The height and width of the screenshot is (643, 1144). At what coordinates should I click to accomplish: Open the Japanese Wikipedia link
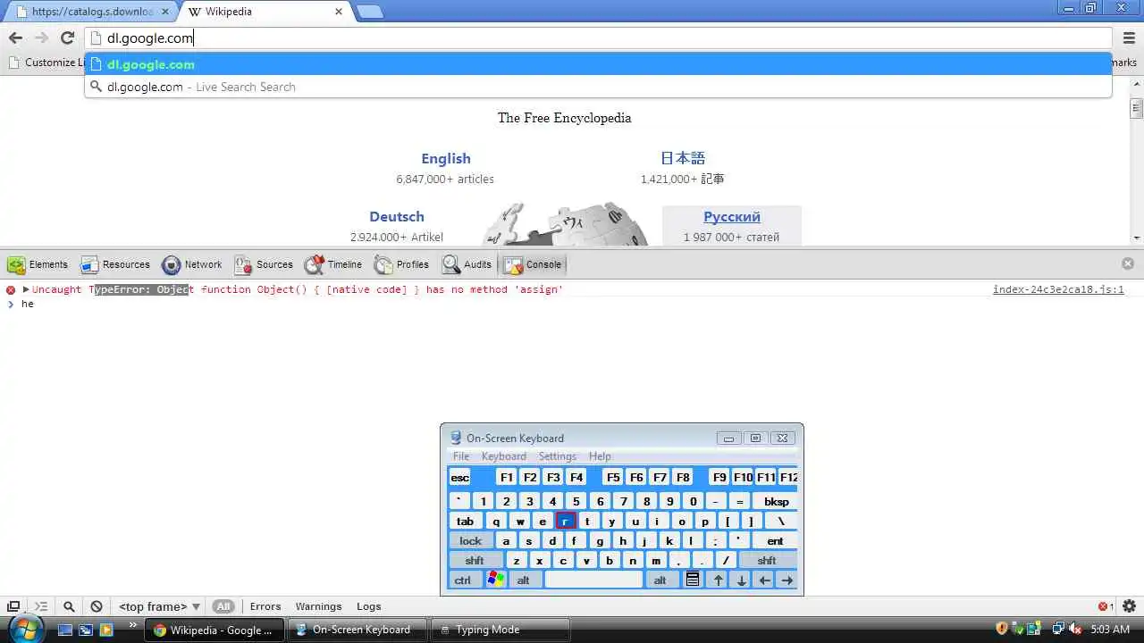pos(683,158)
